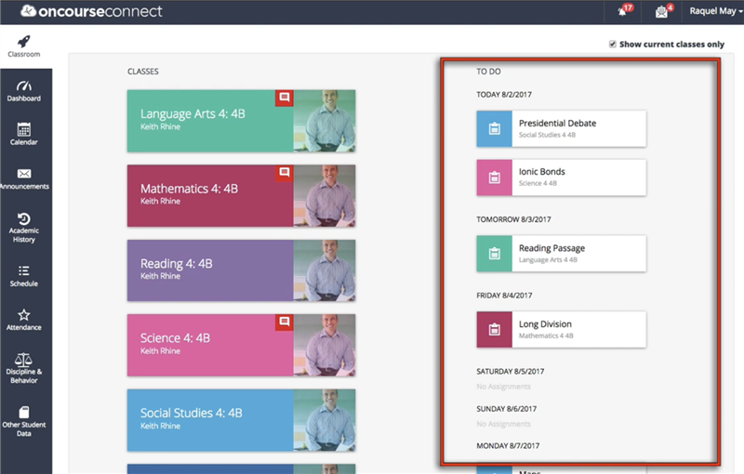Click the SUNDAY 8/6/2017 date heading
The height and width of the screenshot is (474, 744).
click(x=506, y=409)
